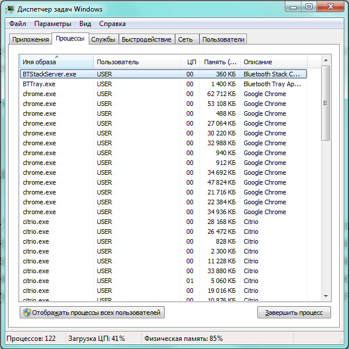Sort by ЦП column header
Image resolution: width=349 pixels, height=349 pixels.
tap(190, 61)
